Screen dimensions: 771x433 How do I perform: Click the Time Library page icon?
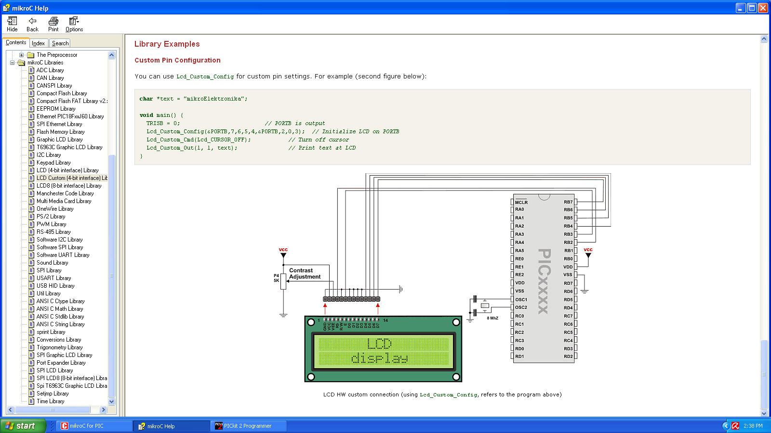(31, 401)
